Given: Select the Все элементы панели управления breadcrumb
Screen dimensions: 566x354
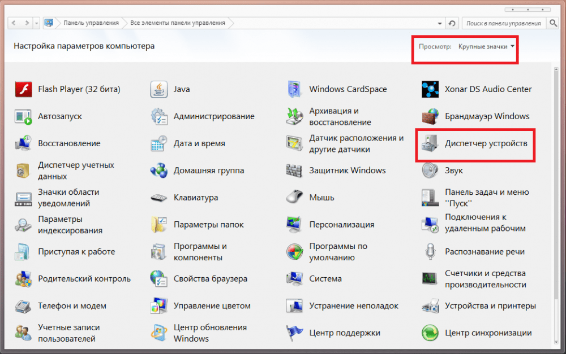Looking at the screenshot, I should pos(177,23).
